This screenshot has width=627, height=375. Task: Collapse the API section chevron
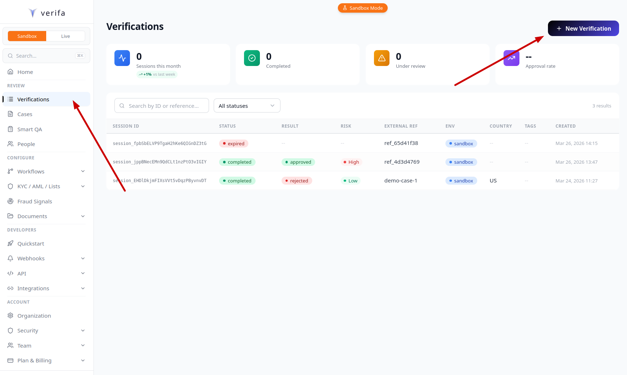[83, 273]
